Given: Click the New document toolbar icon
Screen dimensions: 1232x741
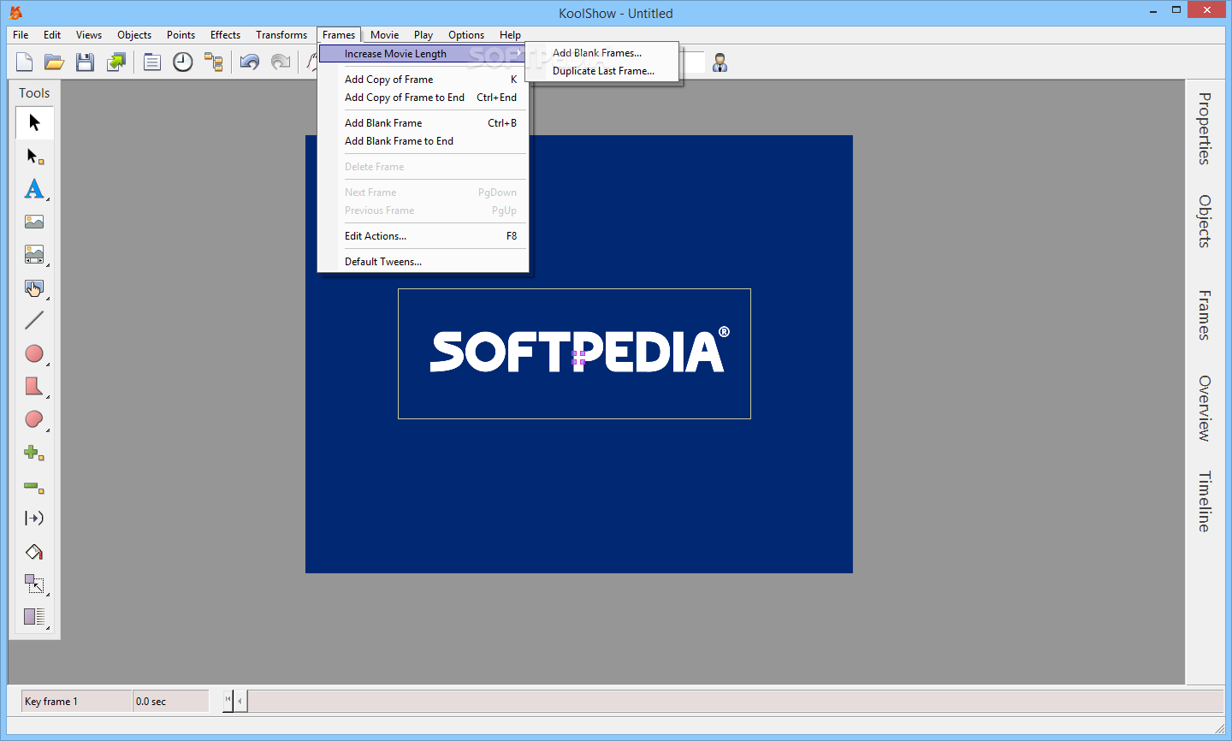Looking at the screenshot, I should pyautogui.click(x=25, y=62).
